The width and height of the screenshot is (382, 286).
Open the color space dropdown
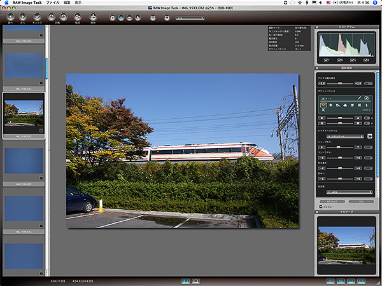(350, 192)
